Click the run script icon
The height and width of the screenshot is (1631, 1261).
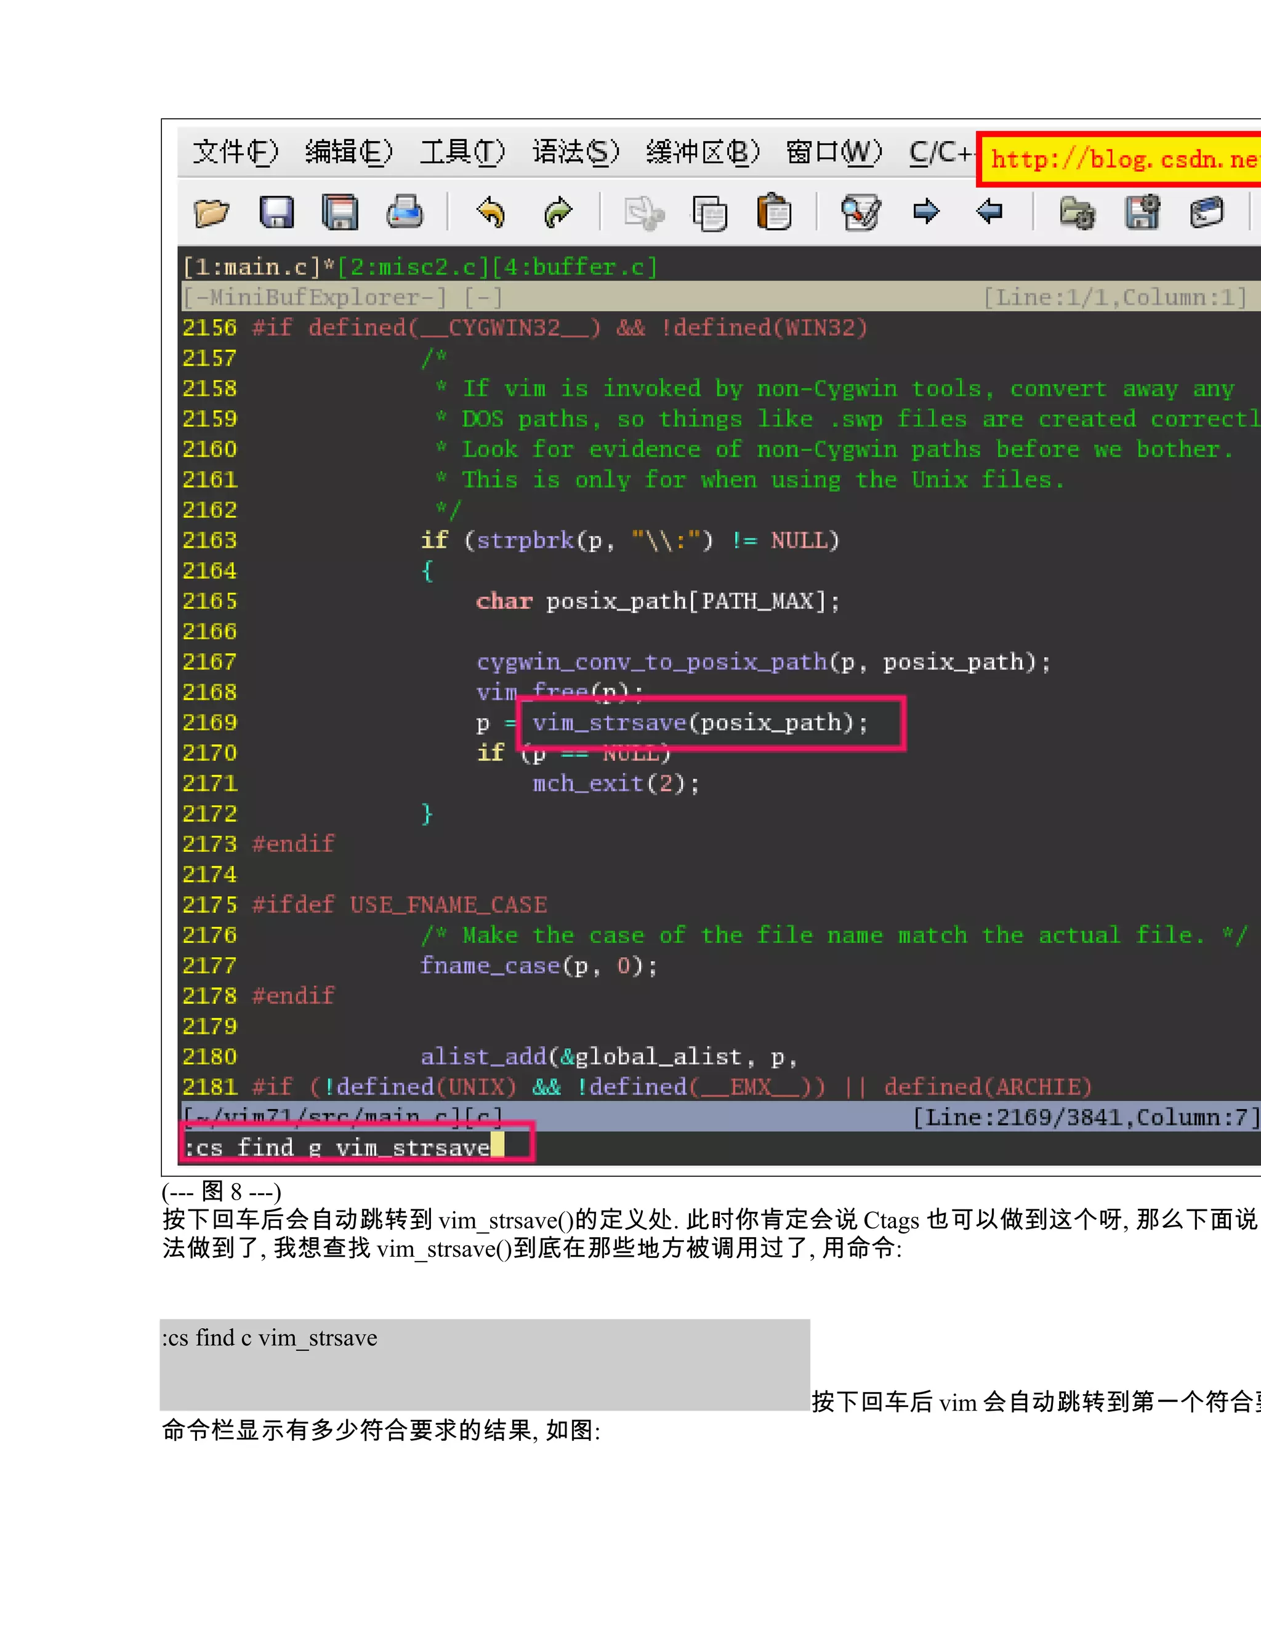1207,212
